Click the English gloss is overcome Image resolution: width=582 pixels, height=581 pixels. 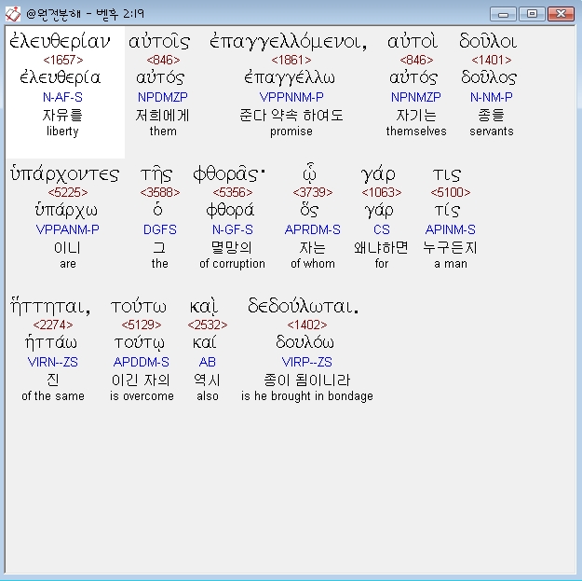coord(142,396)
